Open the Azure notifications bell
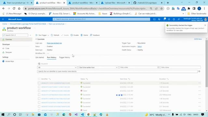Screen dimensions: 208x117 pyautogui.click(x=164, y=19)
